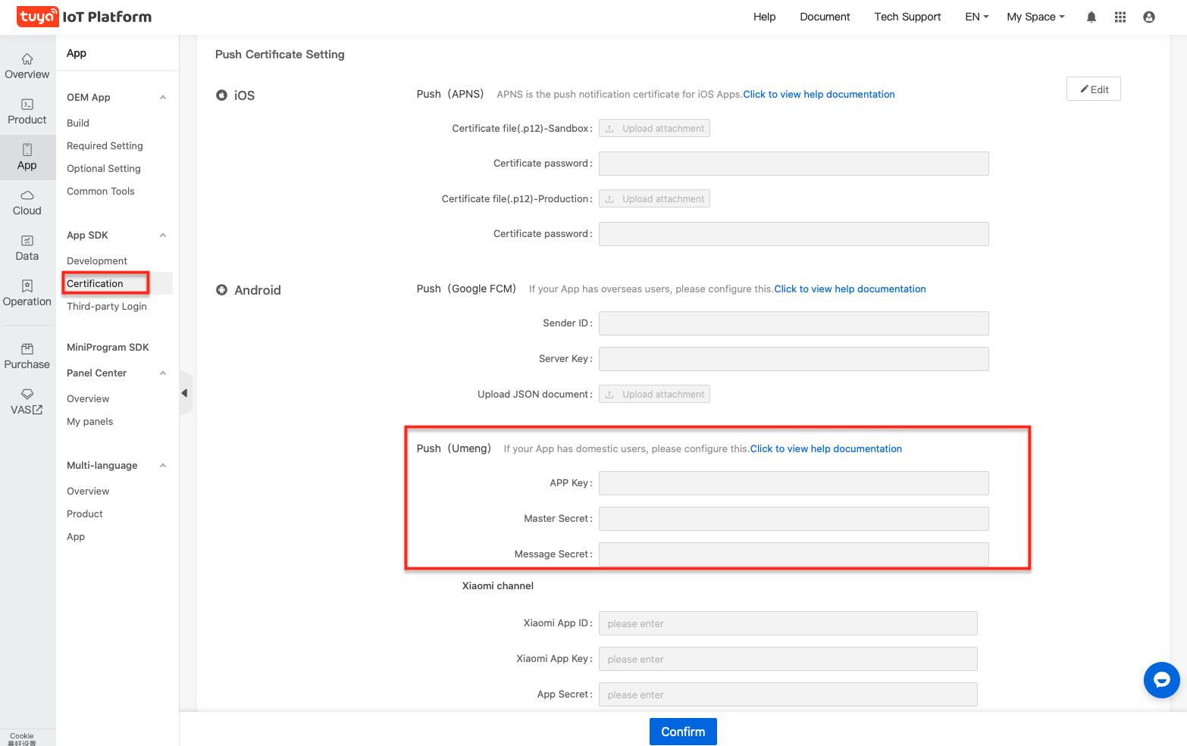
Task: Open the My Space dropdown
Action: pyautogui.click(x=1035, y=17)
